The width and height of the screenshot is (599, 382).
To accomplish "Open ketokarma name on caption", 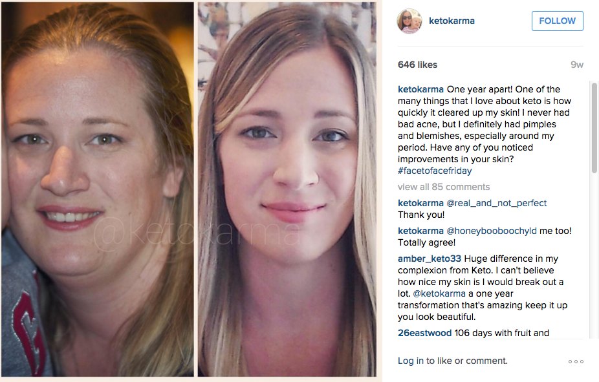I will (x=420, y=89).
